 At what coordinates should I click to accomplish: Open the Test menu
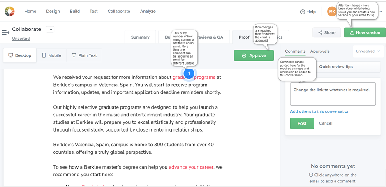(x=94, y=12)
